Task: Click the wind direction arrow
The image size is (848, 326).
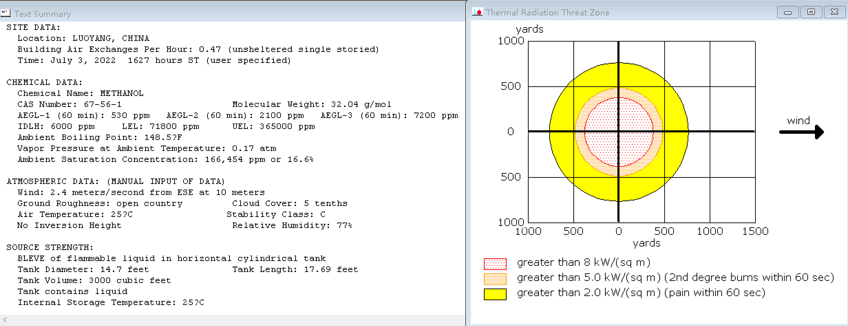Action: pyautogui.click(x=802, y=132)
